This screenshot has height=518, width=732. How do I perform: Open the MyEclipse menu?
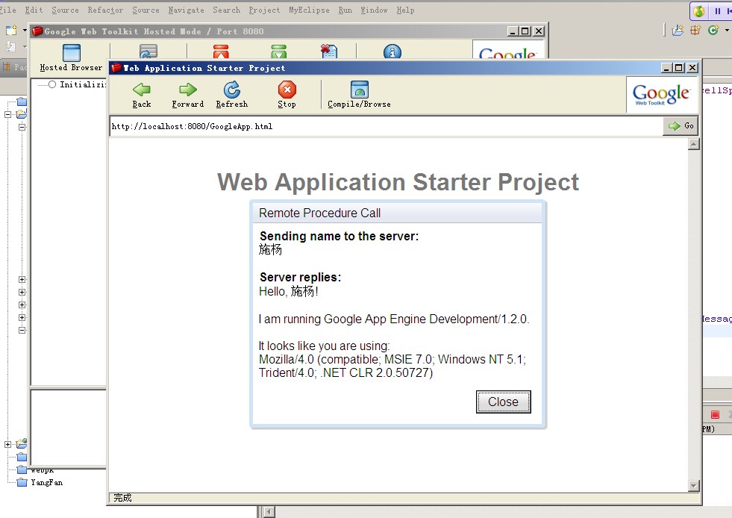[x=309, y=10]
